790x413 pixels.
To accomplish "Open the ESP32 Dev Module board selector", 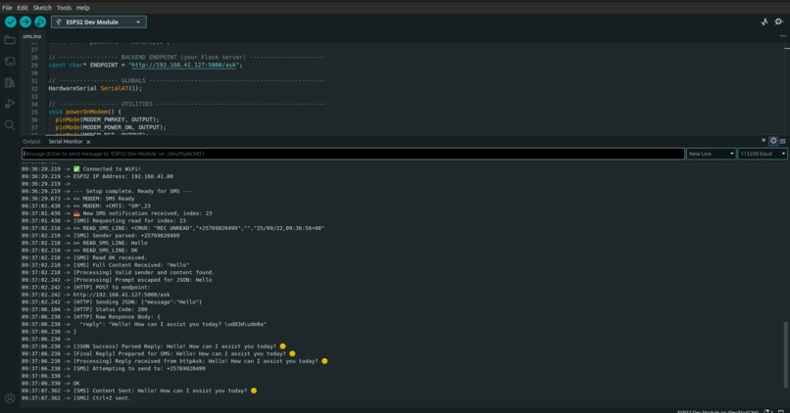I will [x=99, y=23].
